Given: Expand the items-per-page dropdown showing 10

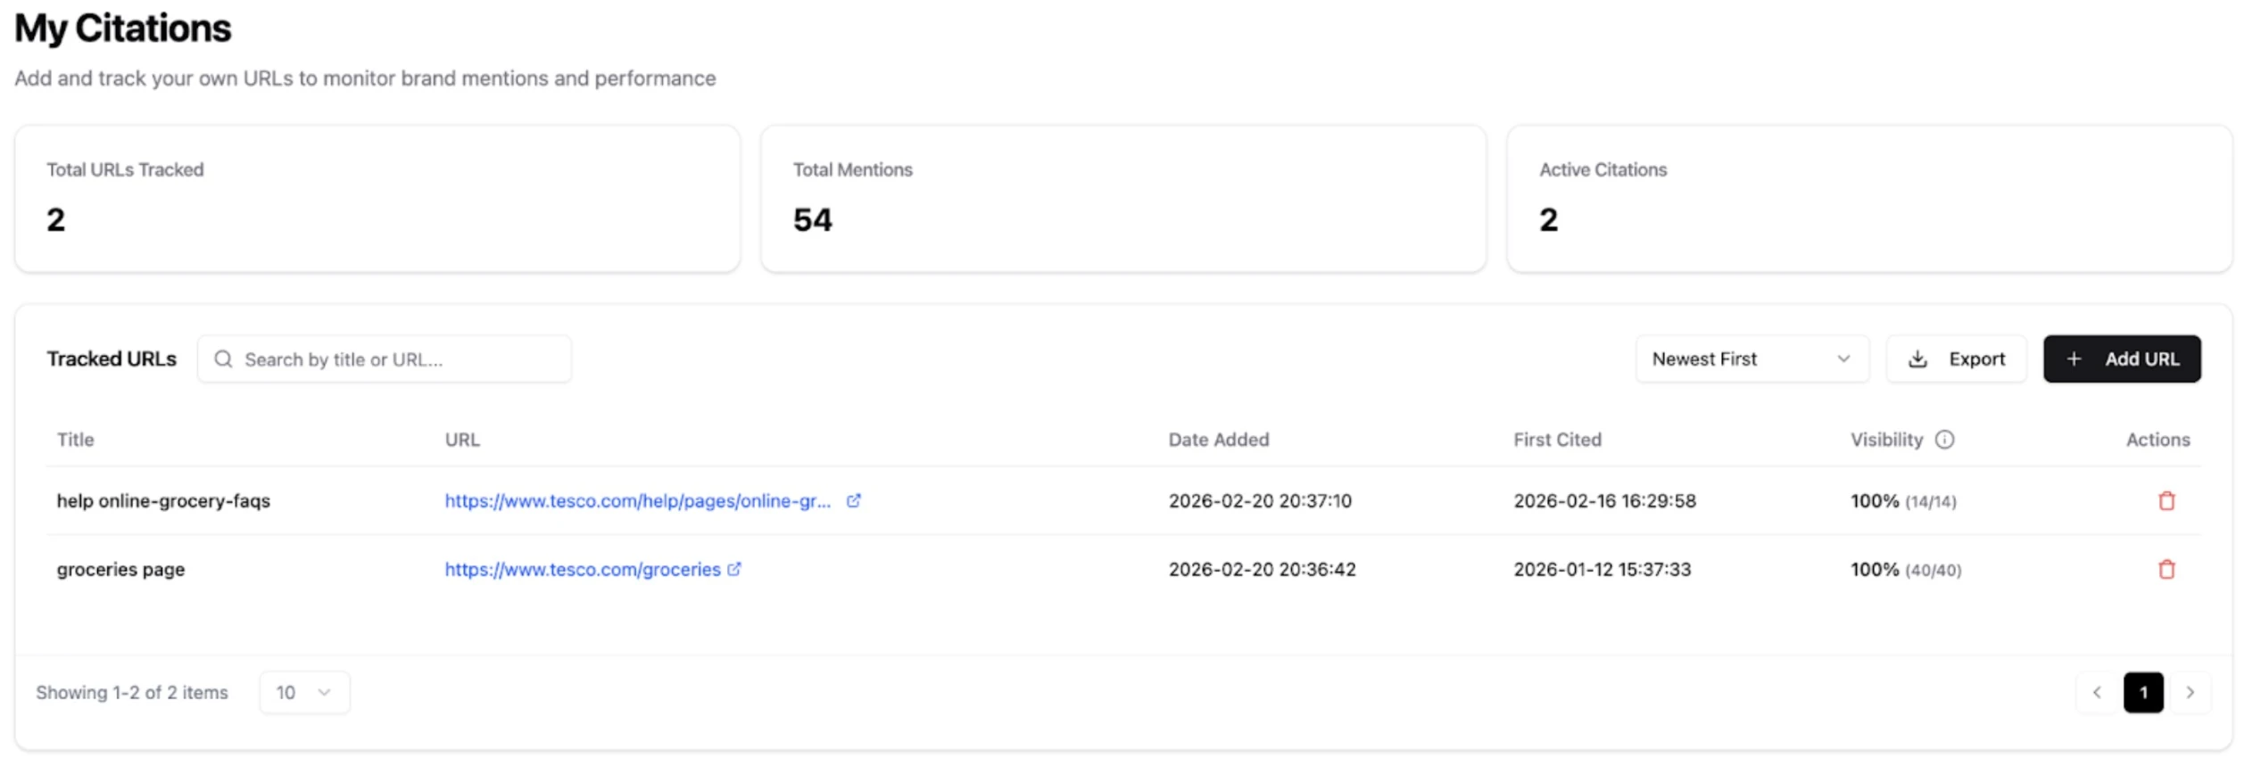Looking at the screenshot, I should click(x=304, y=693).
